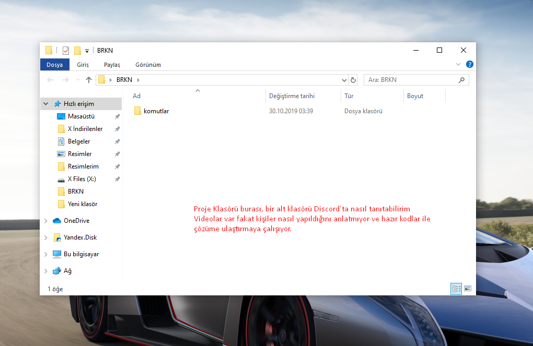
Task: Go forward with the right arrow
Action: tap(66, 80)
